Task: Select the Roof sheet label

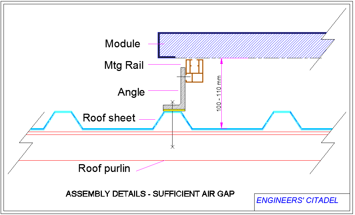Action: click(110, 118)
